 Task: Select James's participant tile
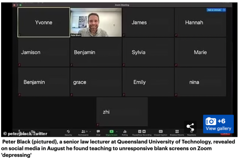point(148,22)
